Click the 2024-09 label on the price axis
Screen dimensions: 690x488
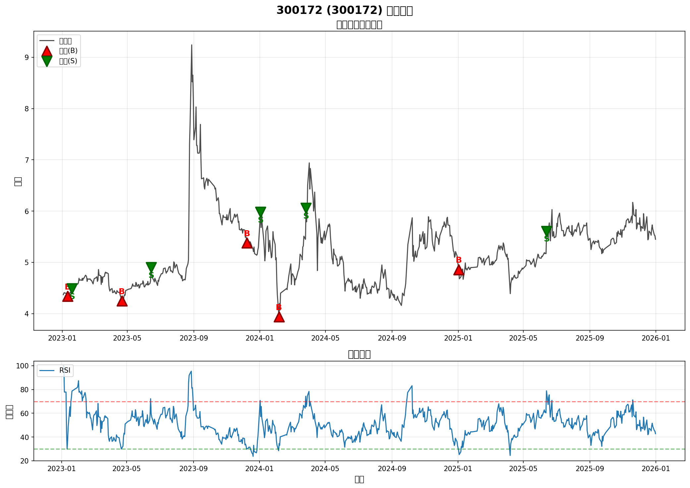(392, 338)
